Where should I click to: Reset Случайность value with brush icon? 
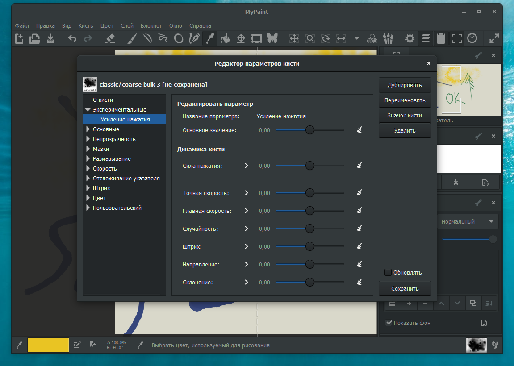[x=359, y=229]
